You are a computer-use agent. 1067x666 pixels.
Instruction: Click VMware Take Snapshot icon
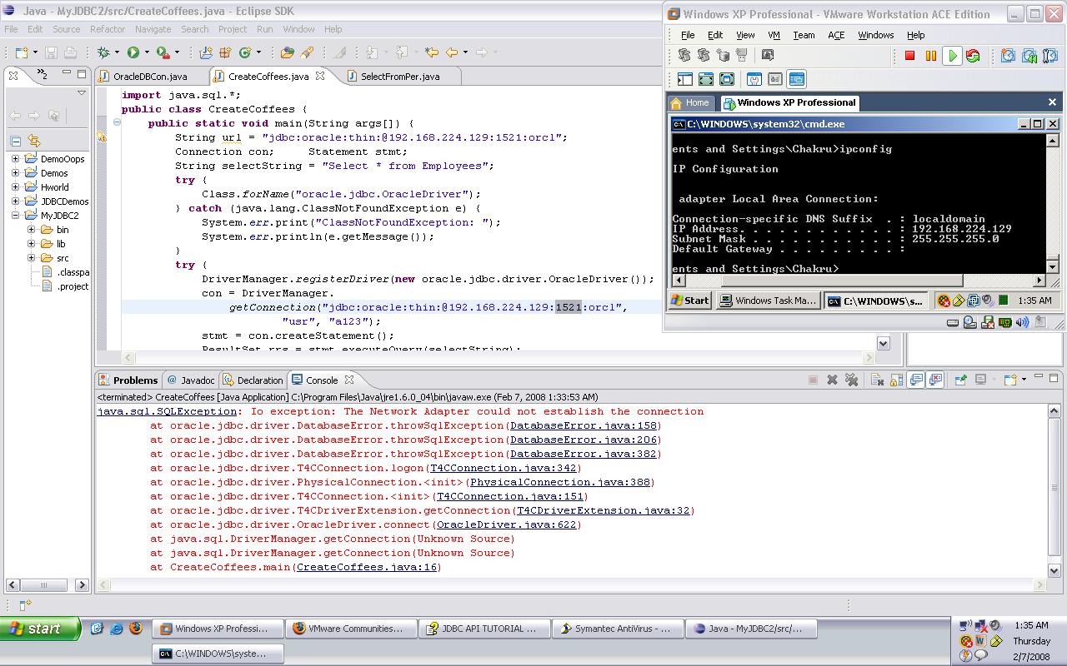coord(1008,56)
